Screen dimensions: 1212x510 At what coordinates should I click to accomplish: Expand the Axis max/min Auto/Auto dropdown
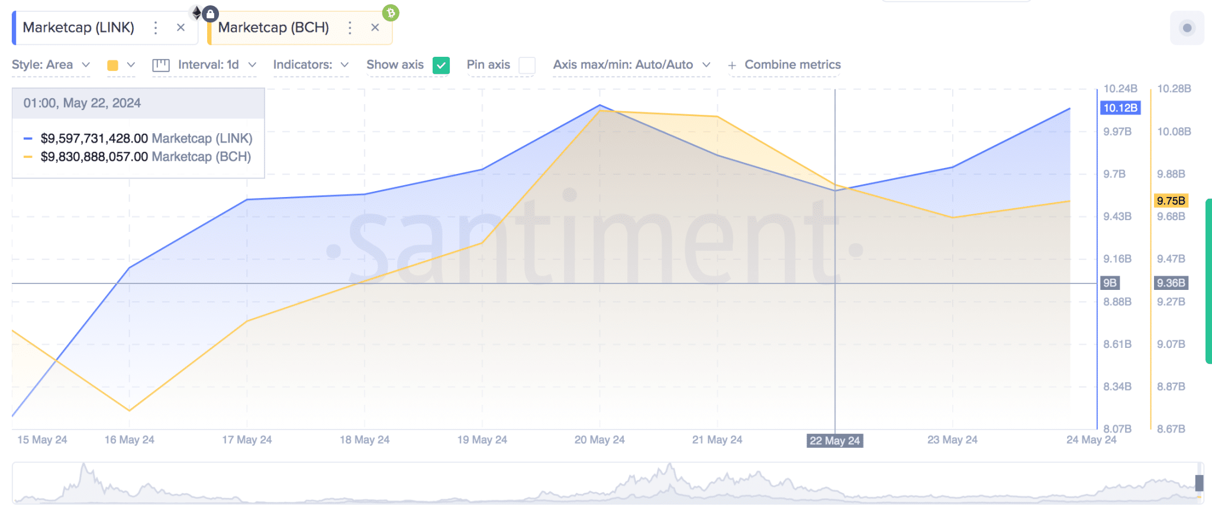tap(631, 65)
